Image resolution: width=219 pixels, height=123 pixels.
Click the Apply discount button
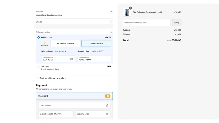pyautogui.click(x=177, y=23)
